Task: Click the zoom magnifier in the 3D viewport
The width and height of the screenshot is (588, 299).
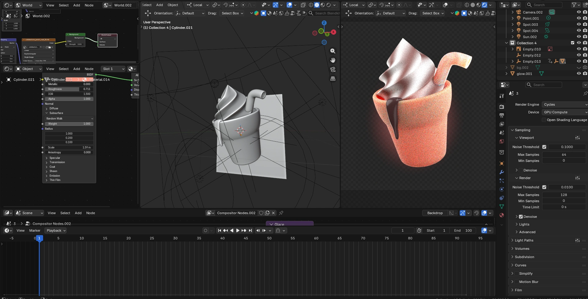Action: pos(333,51)
